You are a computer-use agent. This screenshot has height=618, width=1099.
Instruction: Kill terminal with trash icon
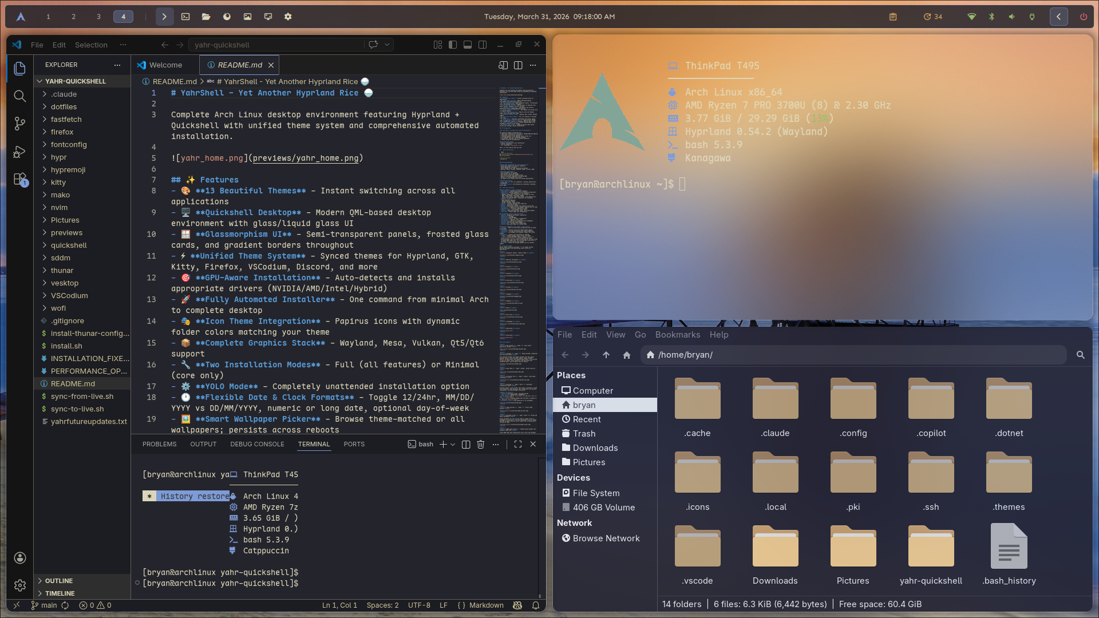[481, 445]
